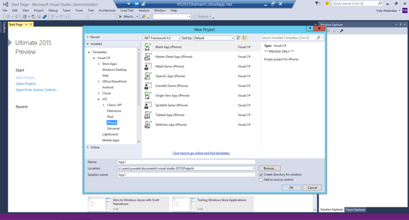Click the Open File toolbar icon

coord(33,17)
